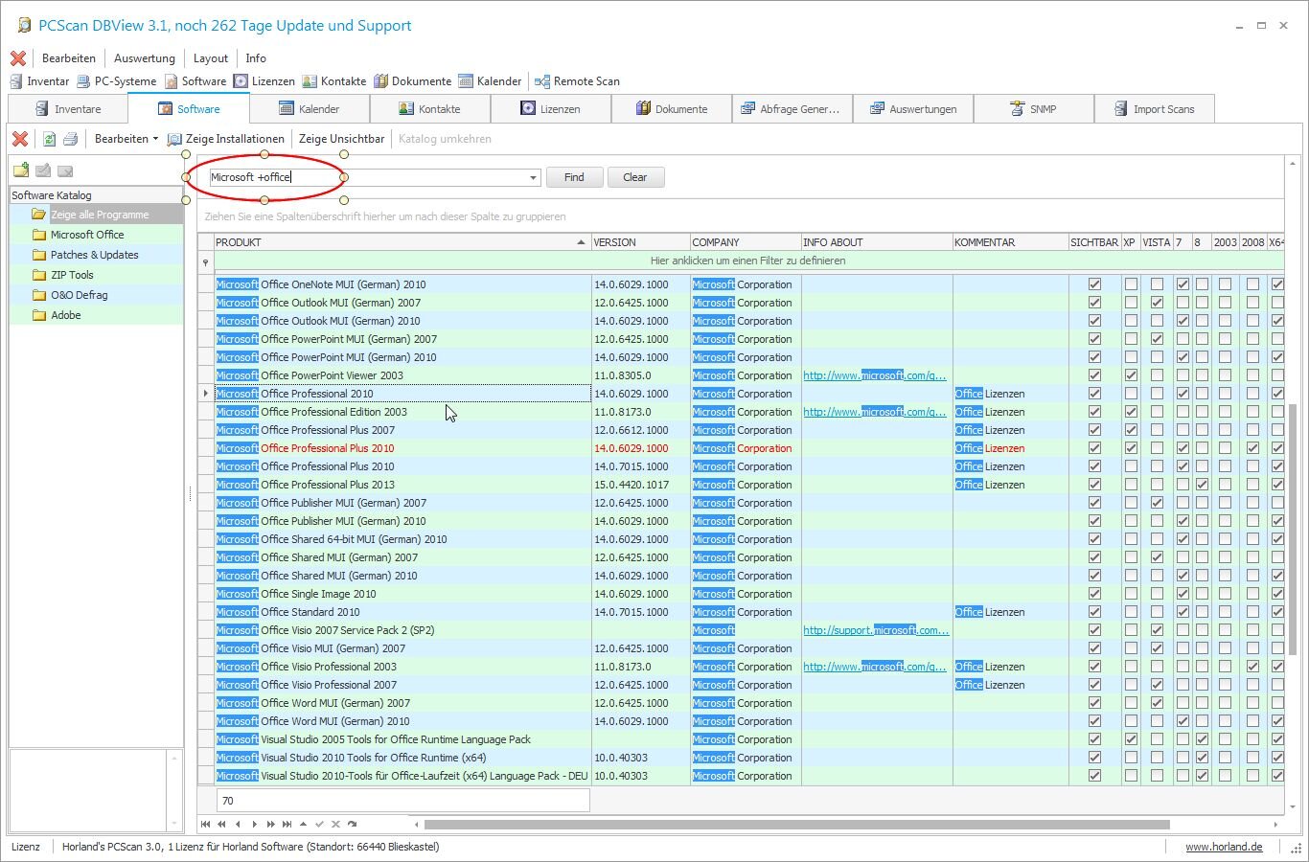The image size is (1309, 862).
Task: Click the red X icon in the catalog toolbar
Action: click(20, 139)
